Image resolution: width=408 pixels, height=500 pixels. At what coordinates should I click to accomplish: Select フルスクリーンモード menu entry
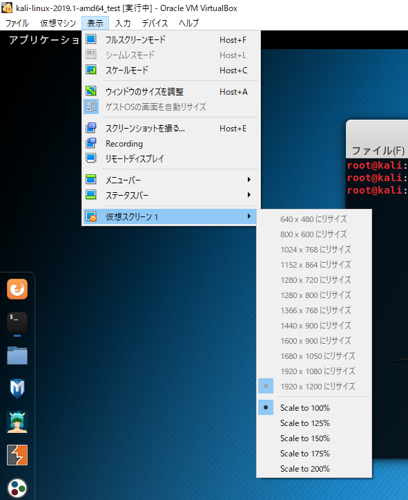point(171,39)
